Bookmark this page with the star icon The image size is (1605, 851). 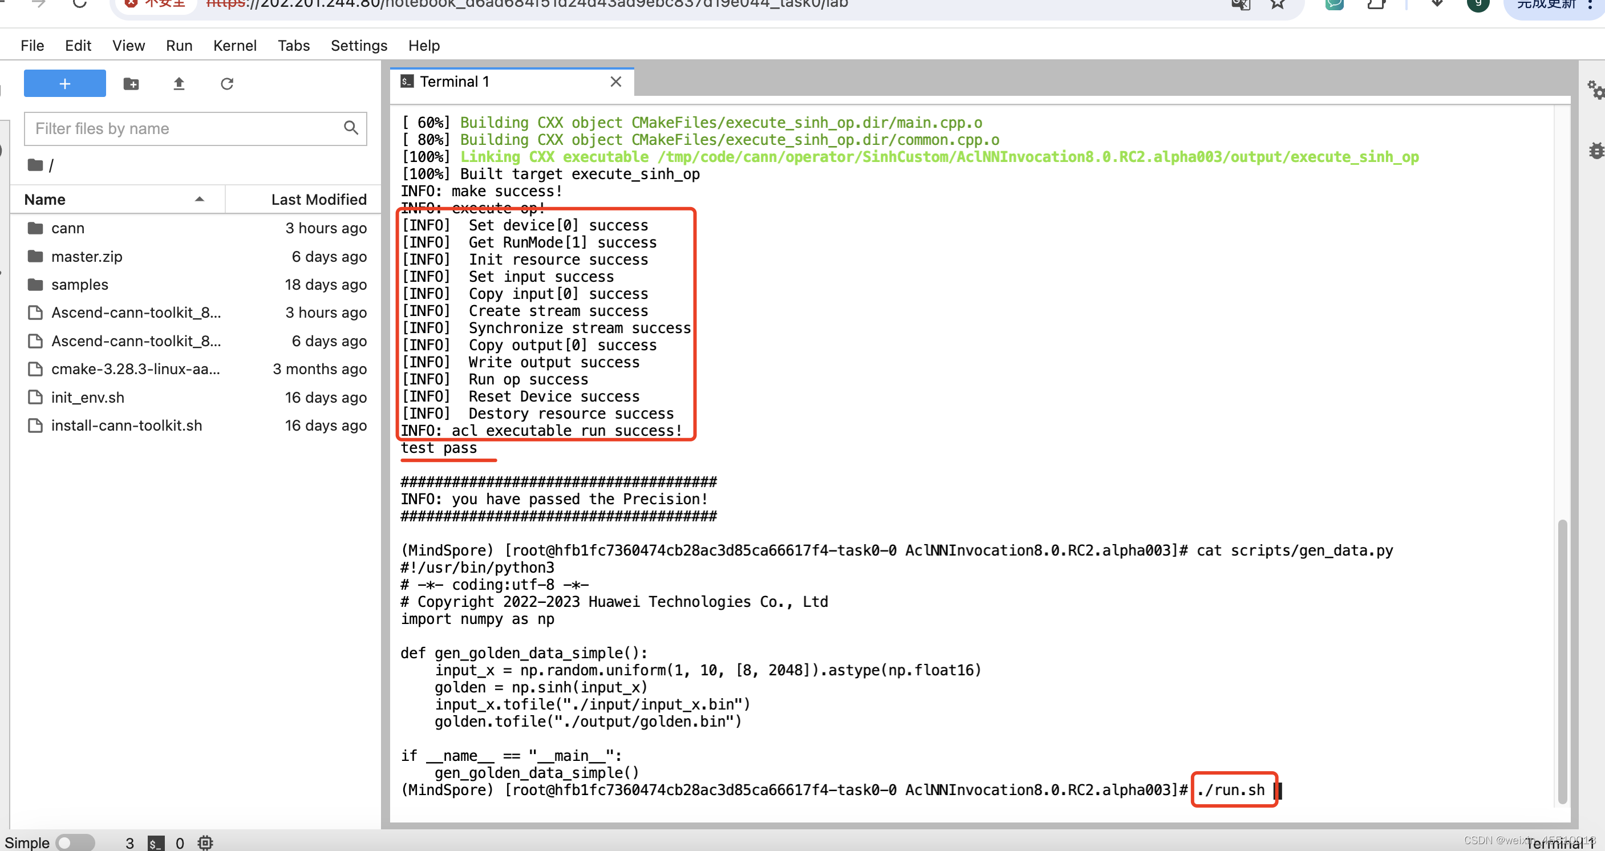coord(1278,4)
